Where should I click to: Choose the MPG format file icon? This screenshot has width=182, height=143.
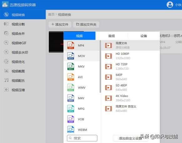point(71,109)
